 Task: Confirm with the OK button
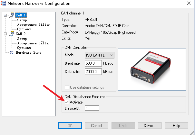tap(70, 126)
